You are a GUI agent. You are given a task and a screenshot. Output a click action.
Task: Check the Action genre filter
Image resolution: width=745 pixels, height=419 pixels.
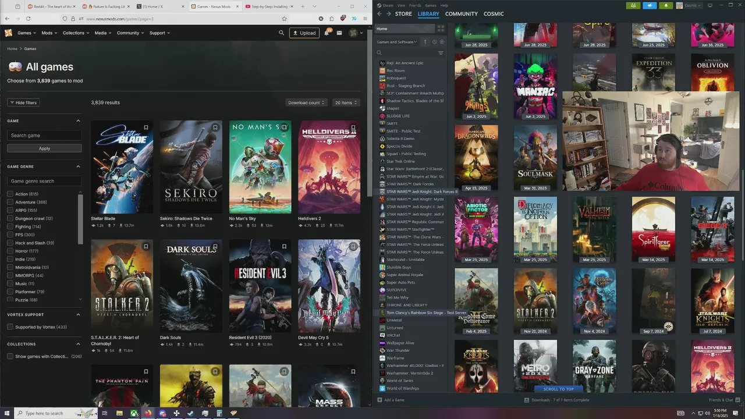[x=10, y=194]
